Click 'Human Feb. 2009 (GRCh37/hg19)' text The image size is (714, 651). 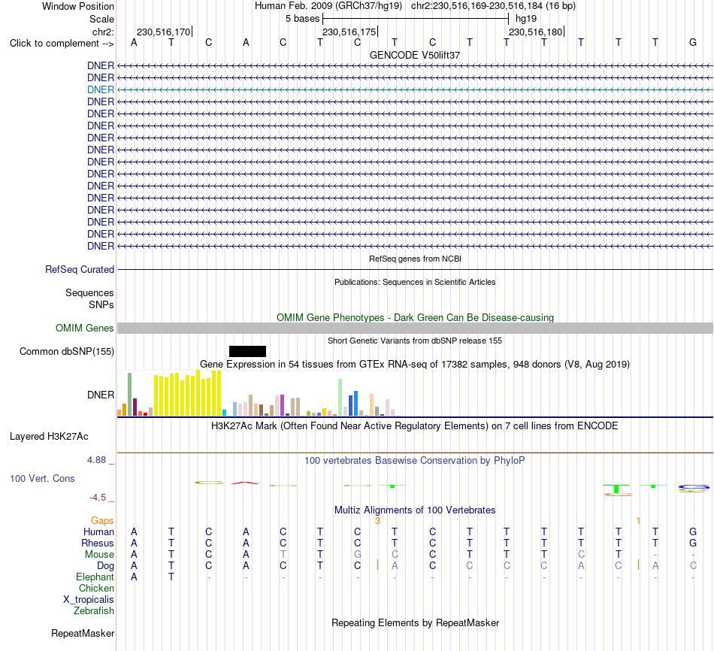coord(328,6)
